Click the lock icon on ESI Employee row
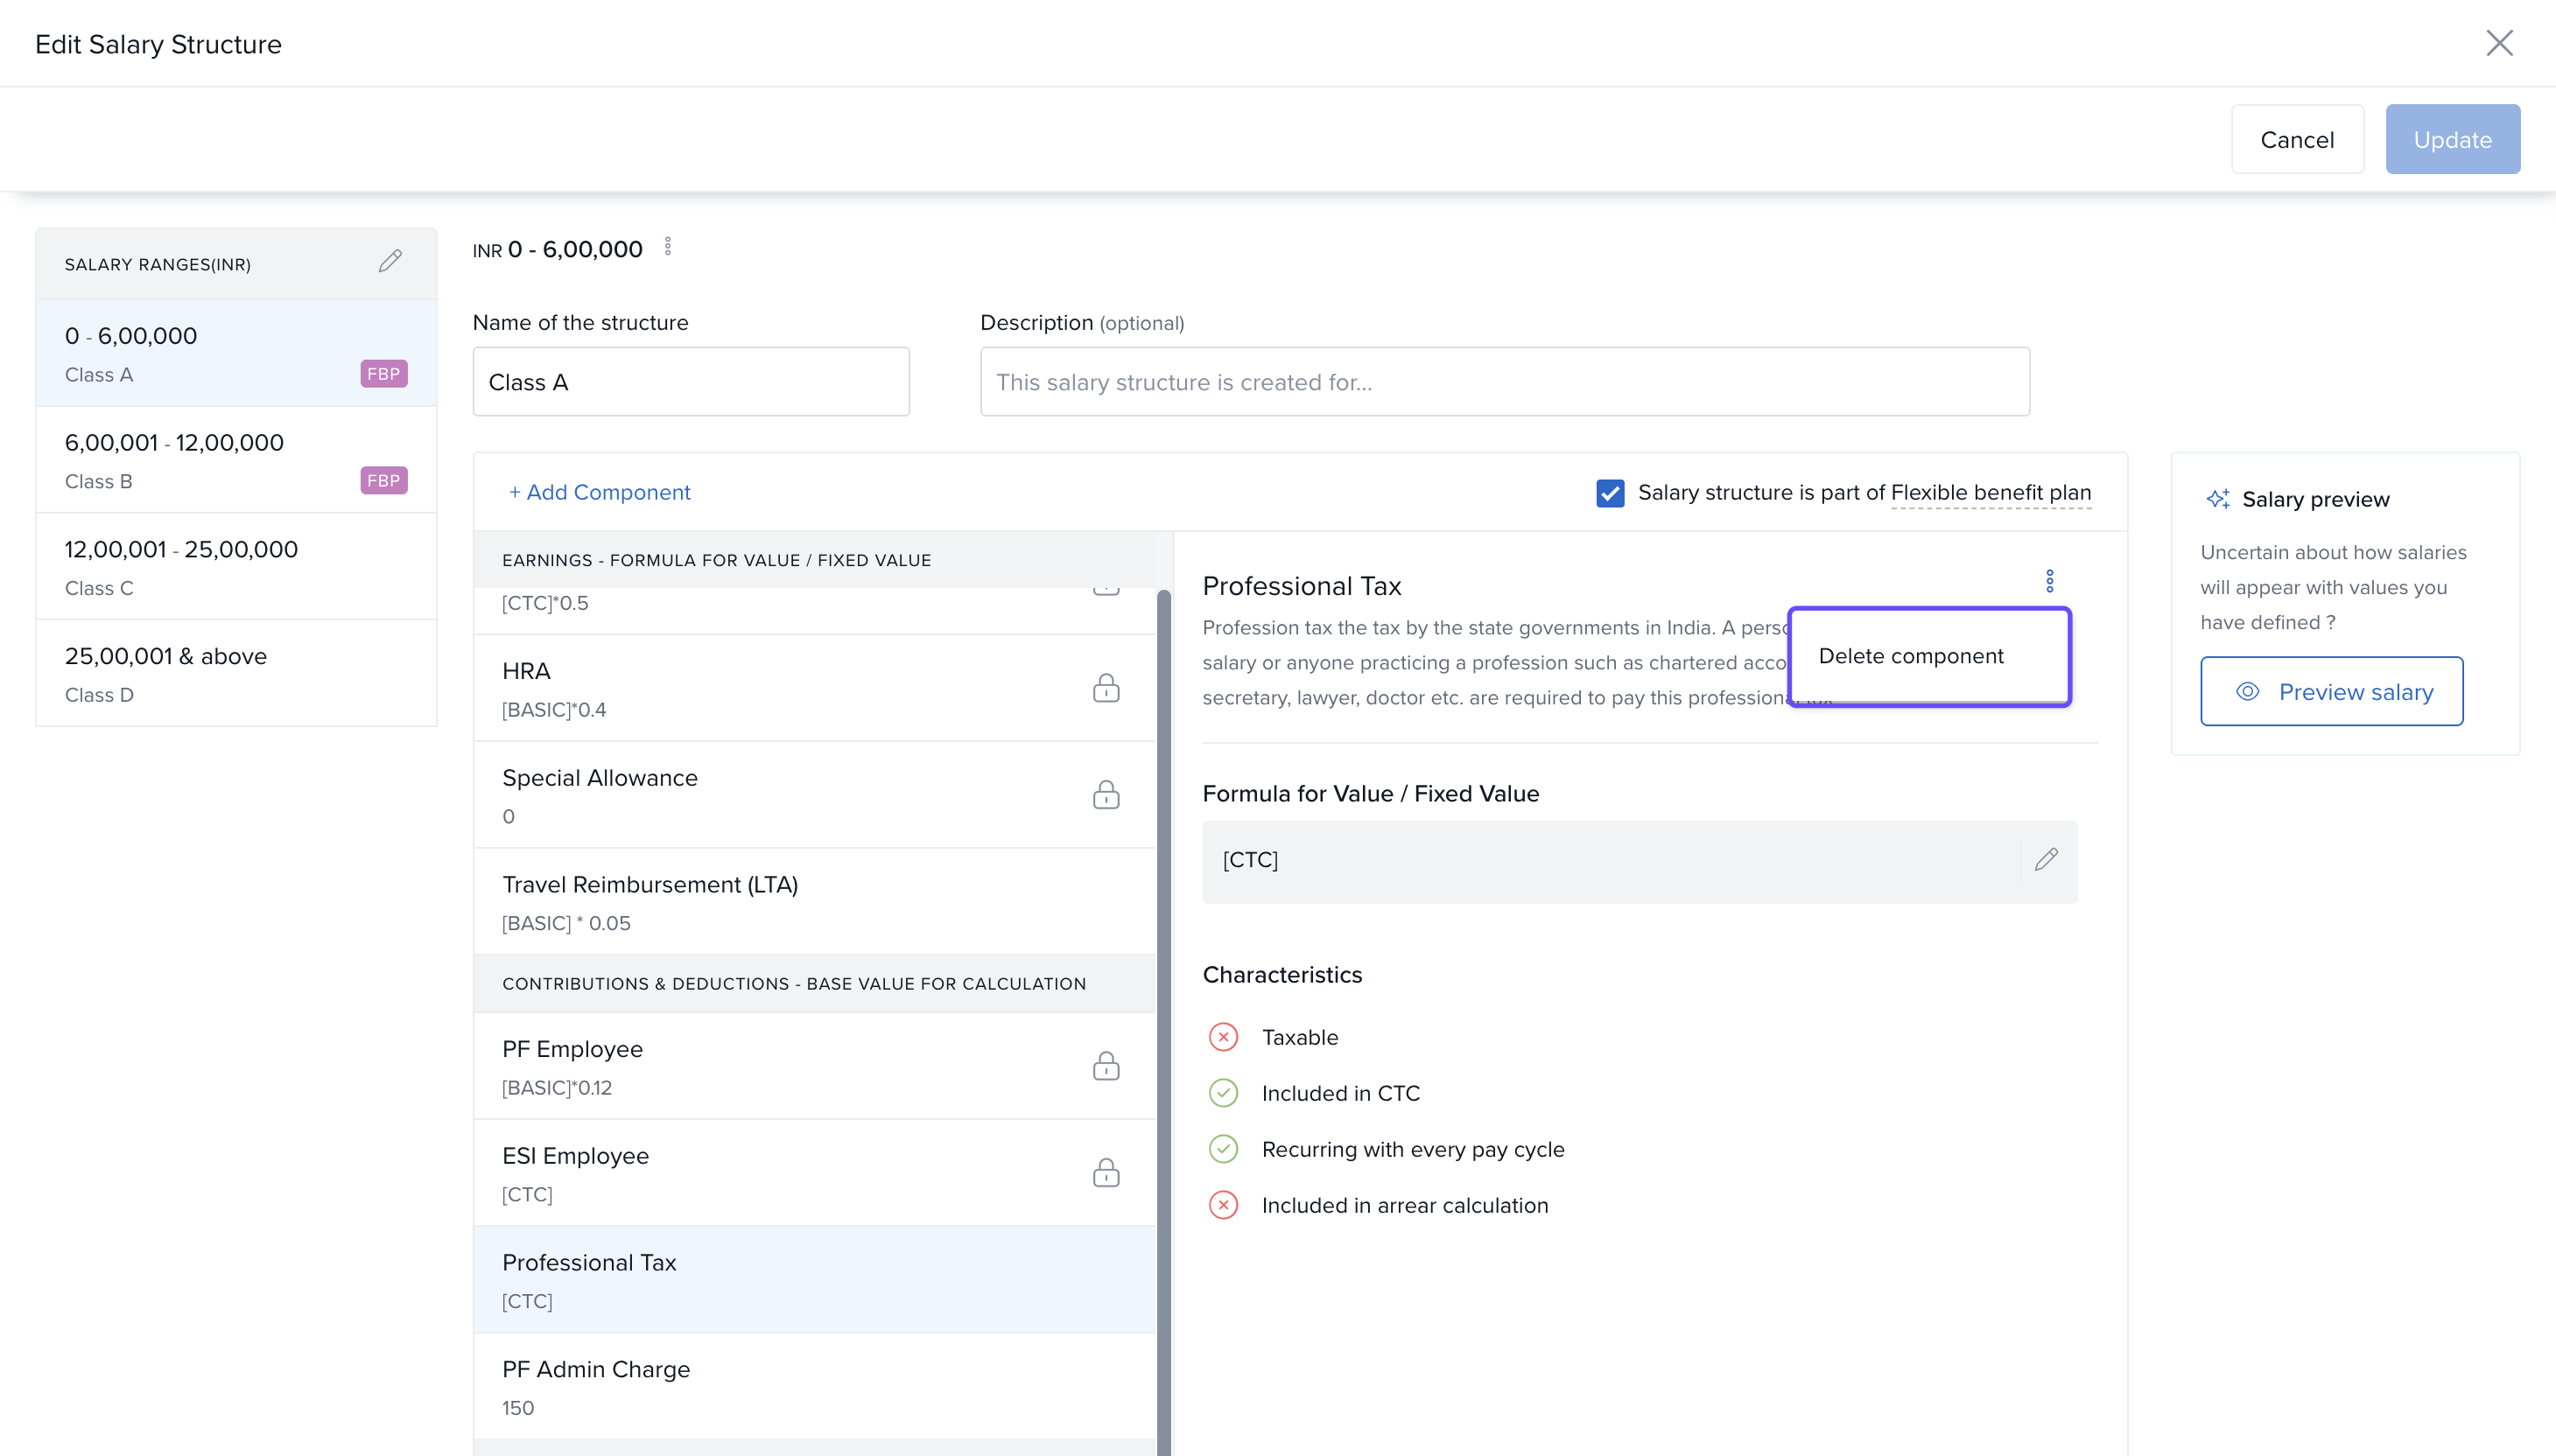The height and width of the screenshot is (1456, 2556). (x=1106, y=1172)
